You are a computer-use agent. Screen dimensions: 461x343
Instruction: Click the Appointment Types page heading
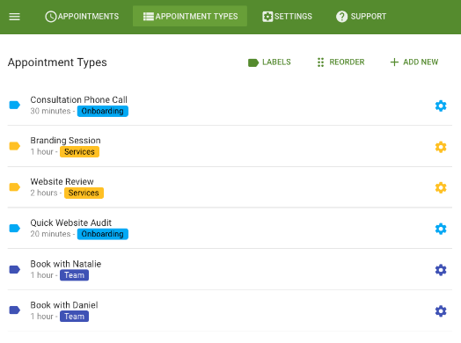point(57,62)
